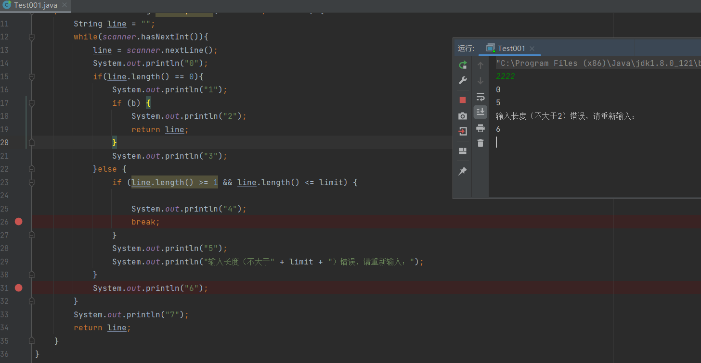Collapse the while loop fold on line 12
The height and width of the screenshot is (363, 701).
(x=32, y=37)
